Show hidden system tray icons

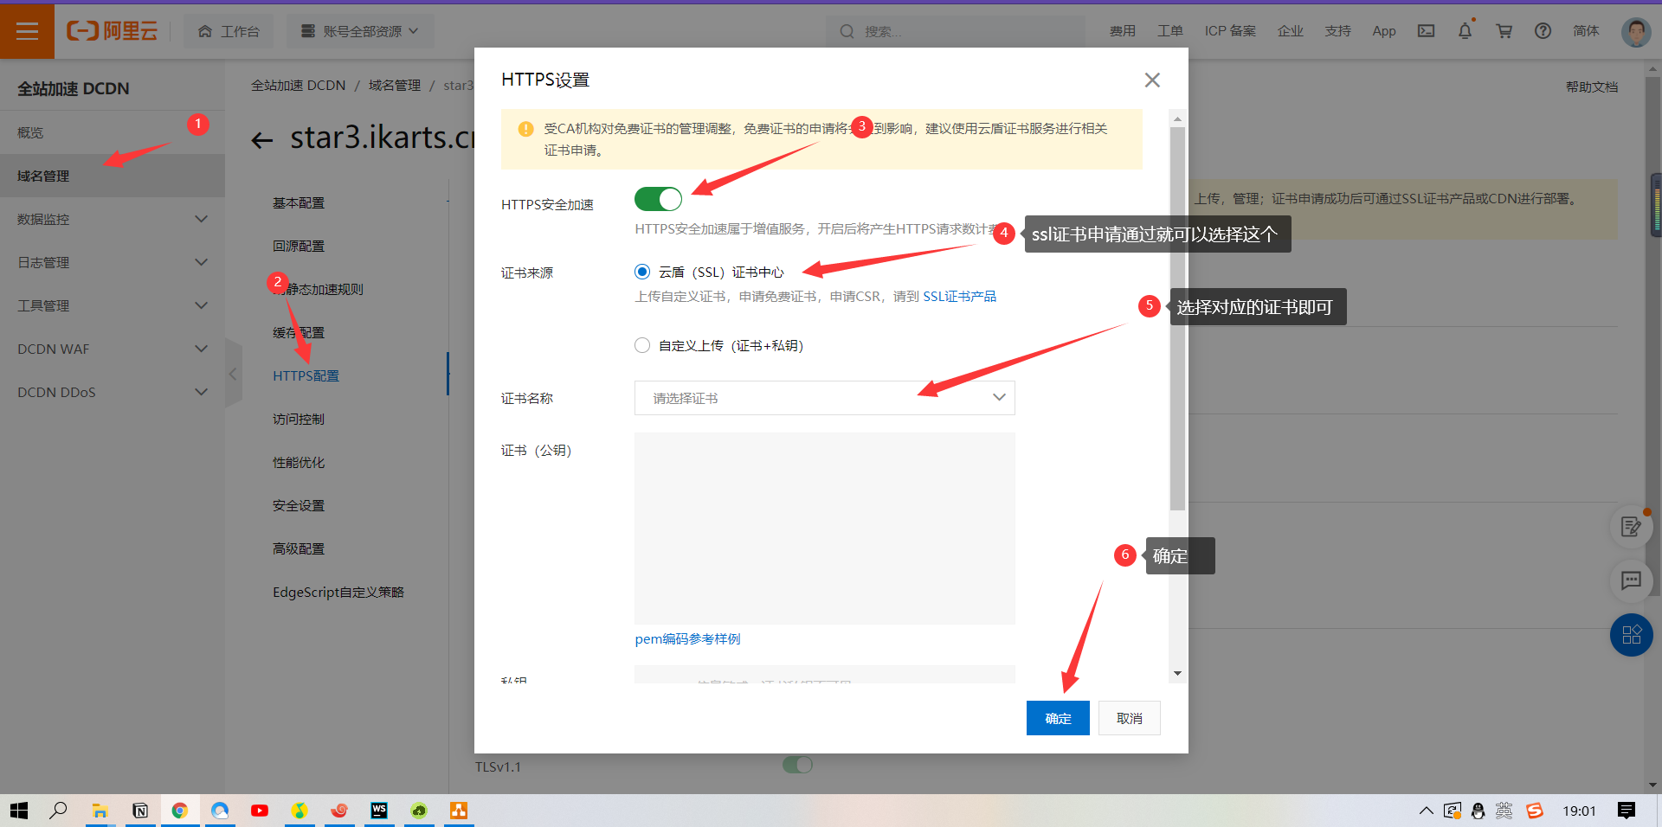coord(1426,811)
